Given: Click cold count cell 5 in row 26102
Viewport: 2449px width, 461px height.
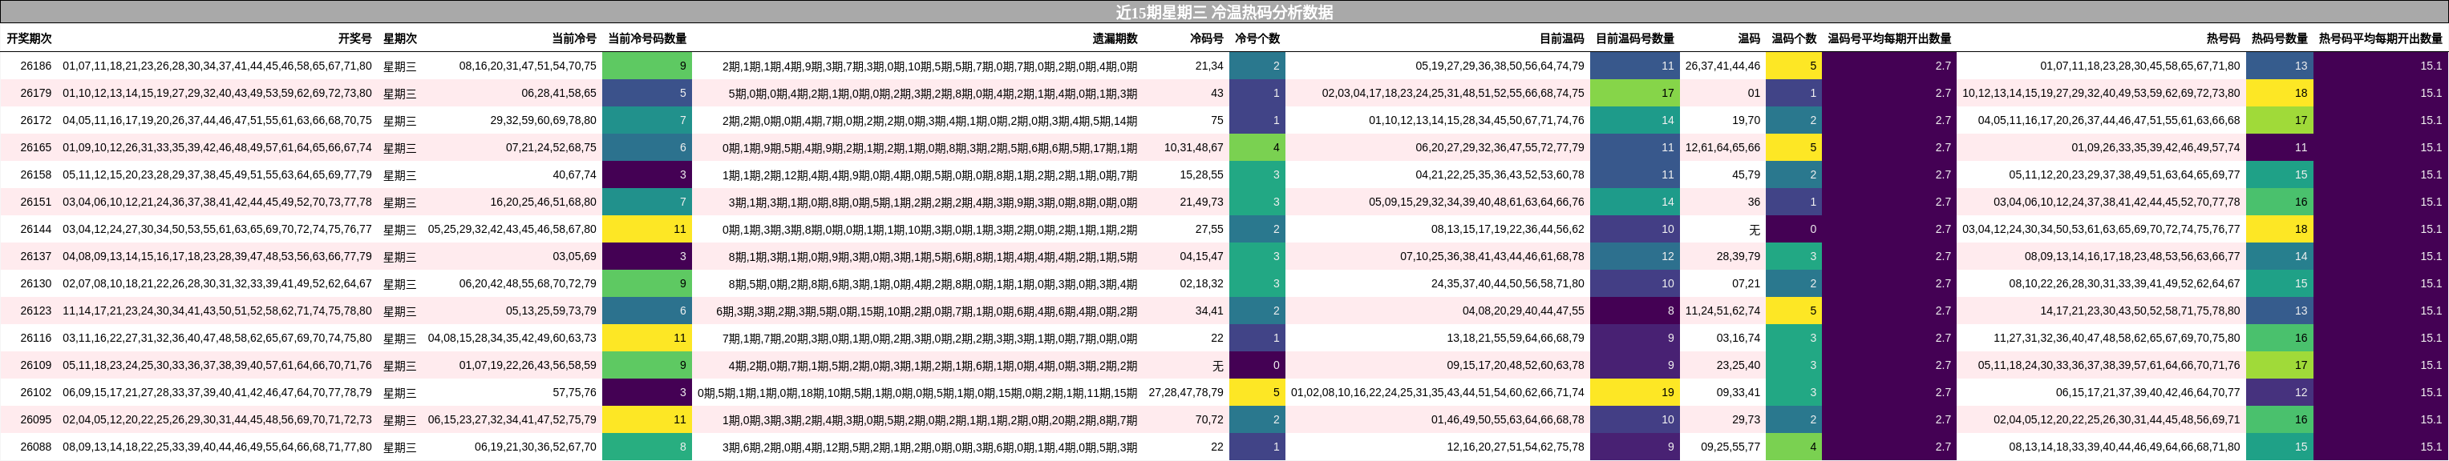Looking at the screenshot, I should point(1257,393).
